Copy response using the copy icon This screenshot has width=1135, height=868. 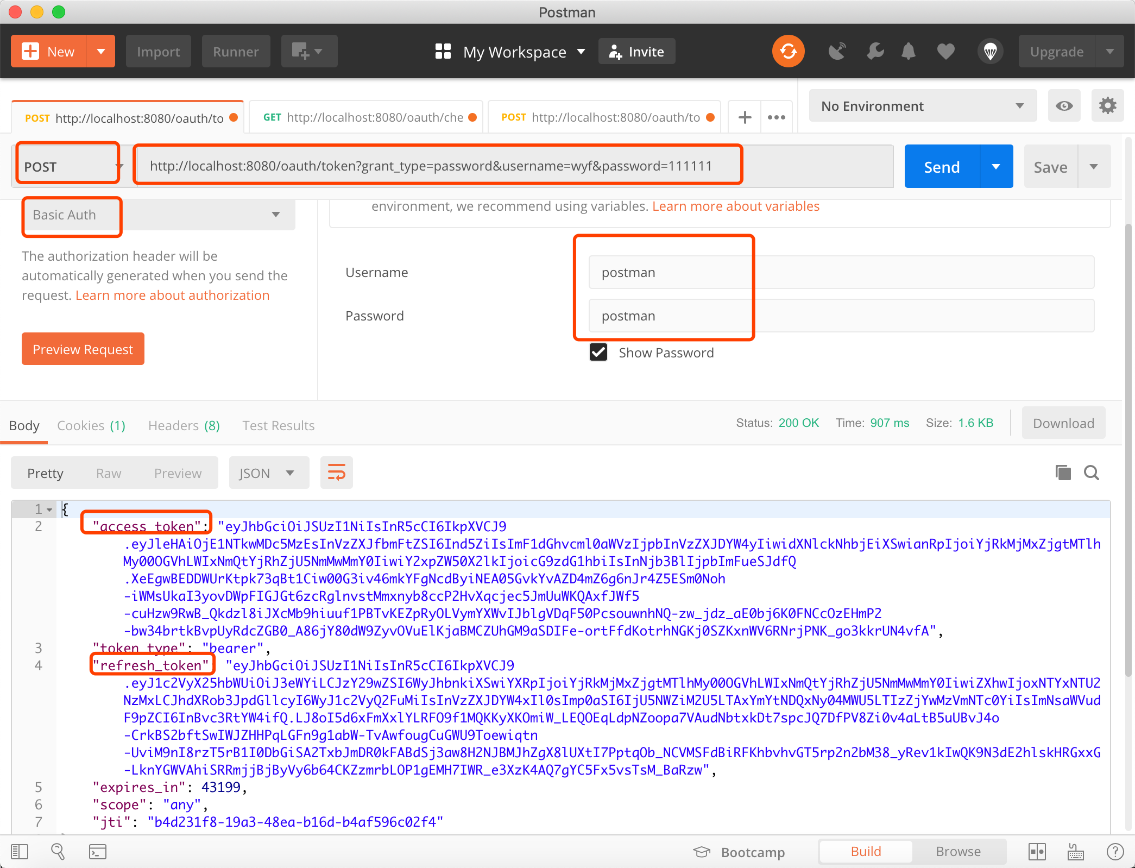coord(1063,473)
